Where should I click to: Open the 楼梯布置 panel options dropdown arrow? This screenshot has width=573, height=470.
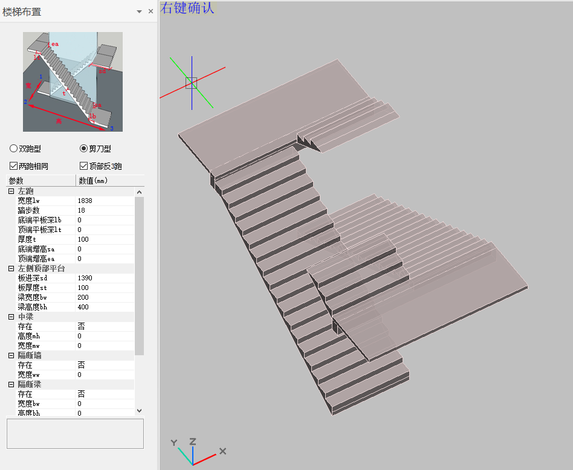click(x=139, y=11)
